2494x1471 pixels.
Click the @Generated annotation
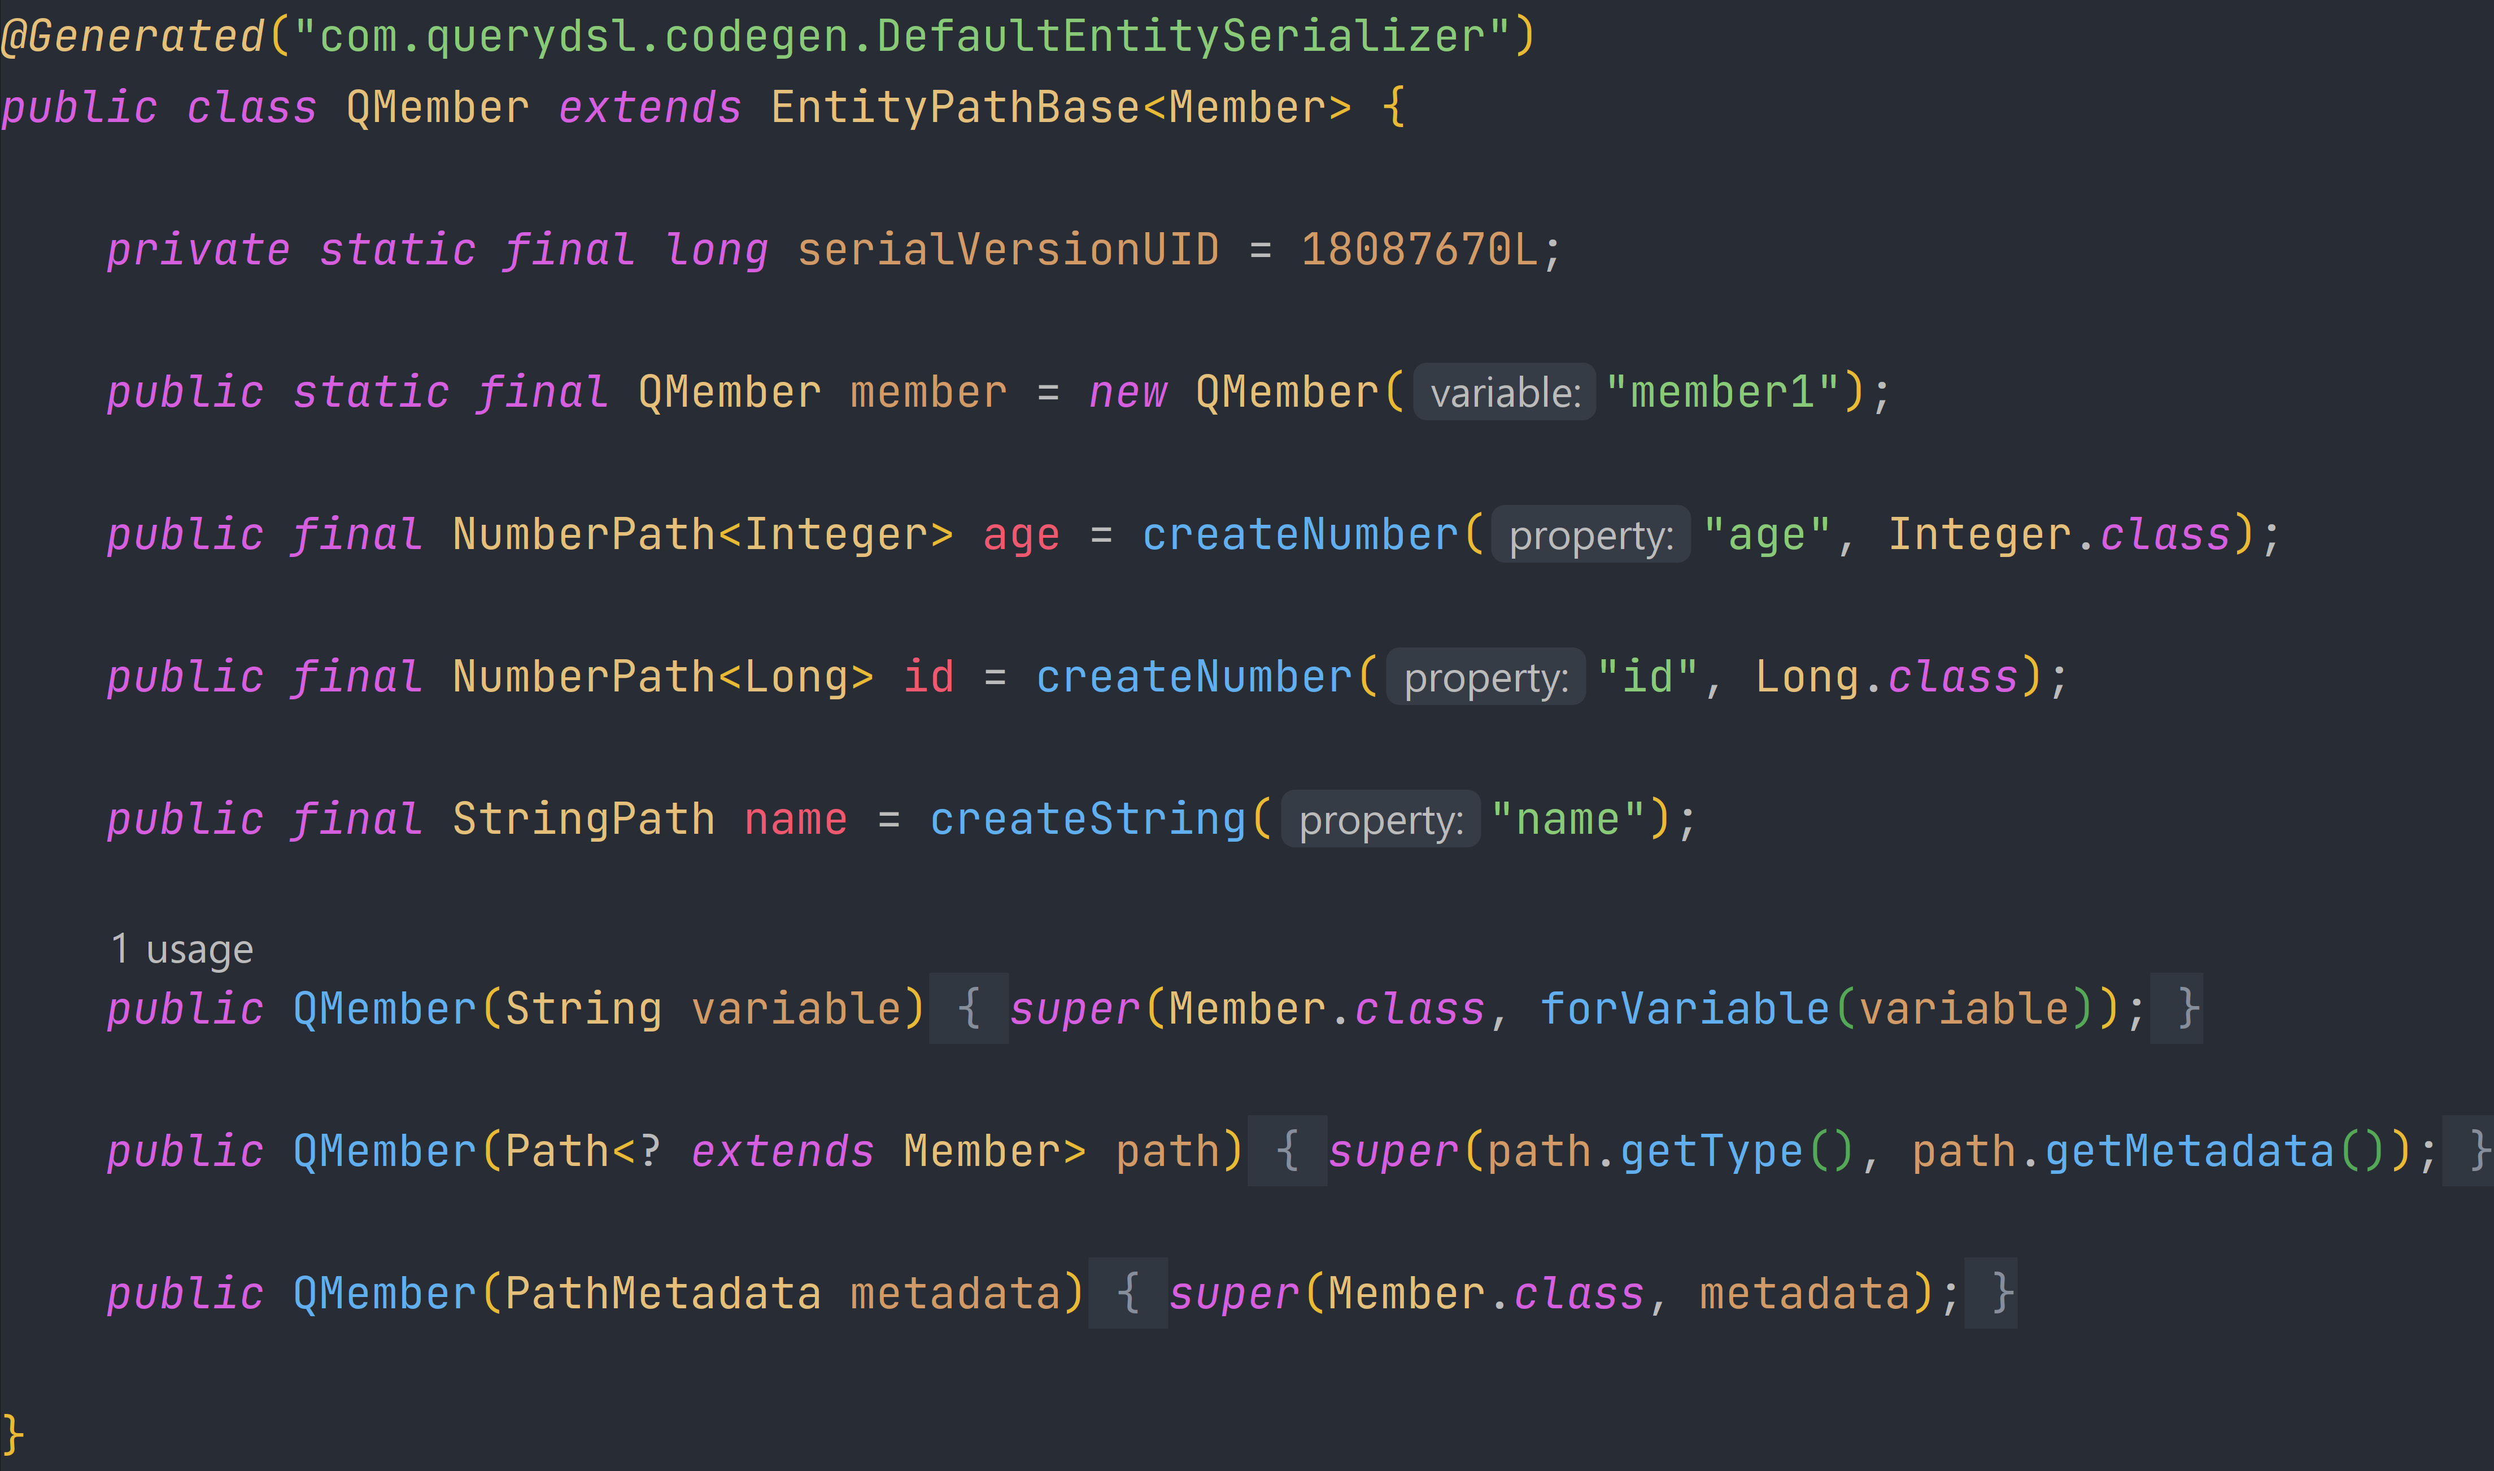[x=133, y=37]
